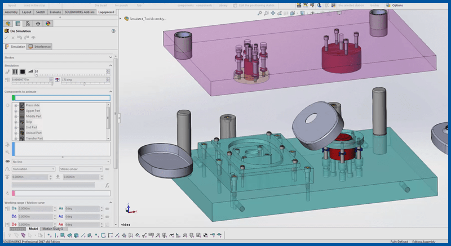Stop the die simulation playback
Viewport: 451px width, 246px height.
[x=23, y=71]
